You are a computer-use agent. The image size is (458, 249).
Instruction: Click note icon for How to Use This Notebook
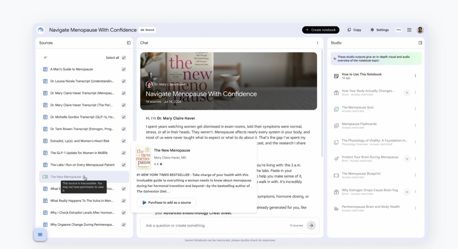pyautogui.click(x=336, y=76)
